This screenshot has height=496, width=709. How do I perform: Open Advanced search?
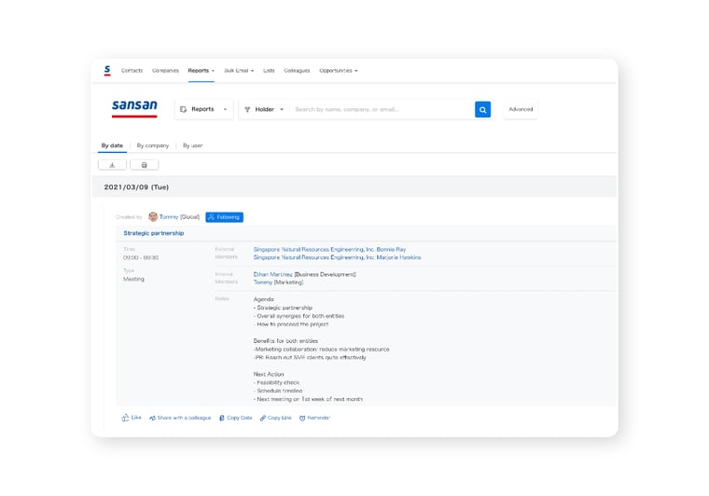coord(521,109)
